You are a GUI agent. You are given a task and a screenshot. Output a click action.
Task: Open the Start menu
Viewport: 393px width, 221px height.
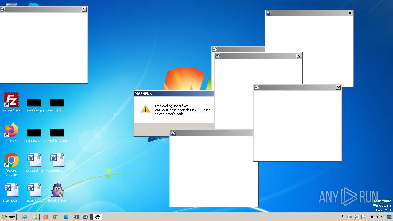pyautogui.click(x=8, y=217)
